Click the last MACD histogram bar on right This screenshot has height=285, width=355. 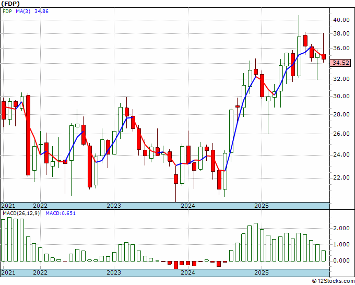[x=324, y=256]
